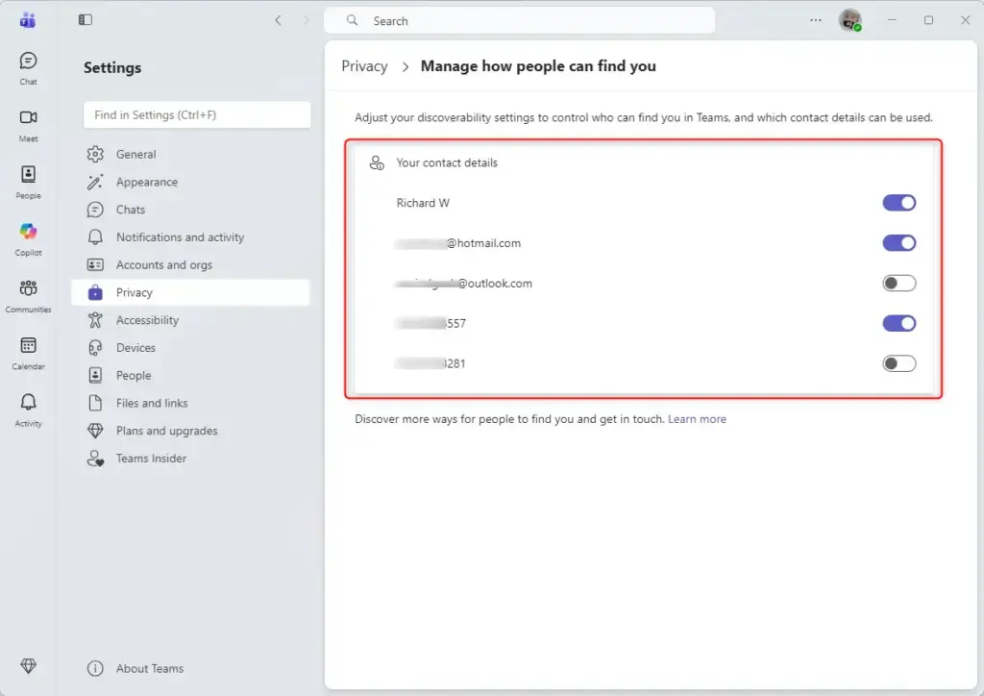Click the top Search box

pos(520,21)
